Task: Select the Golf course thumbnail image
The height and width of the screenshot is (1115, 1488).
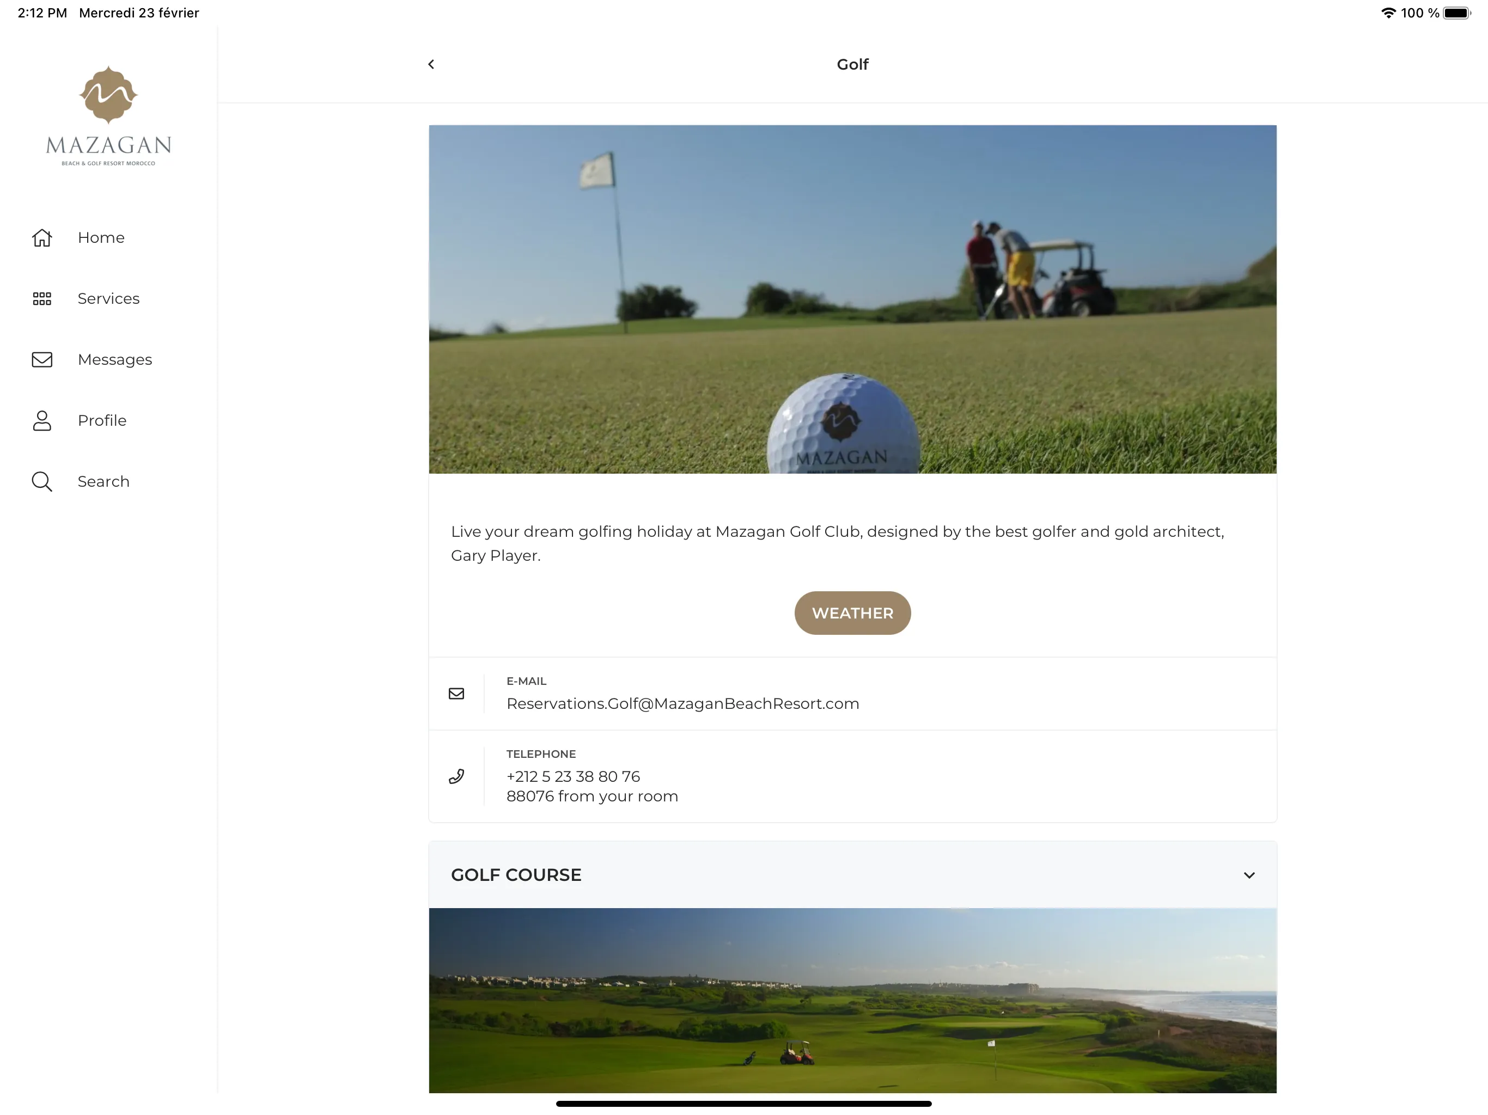Action: 852,999
